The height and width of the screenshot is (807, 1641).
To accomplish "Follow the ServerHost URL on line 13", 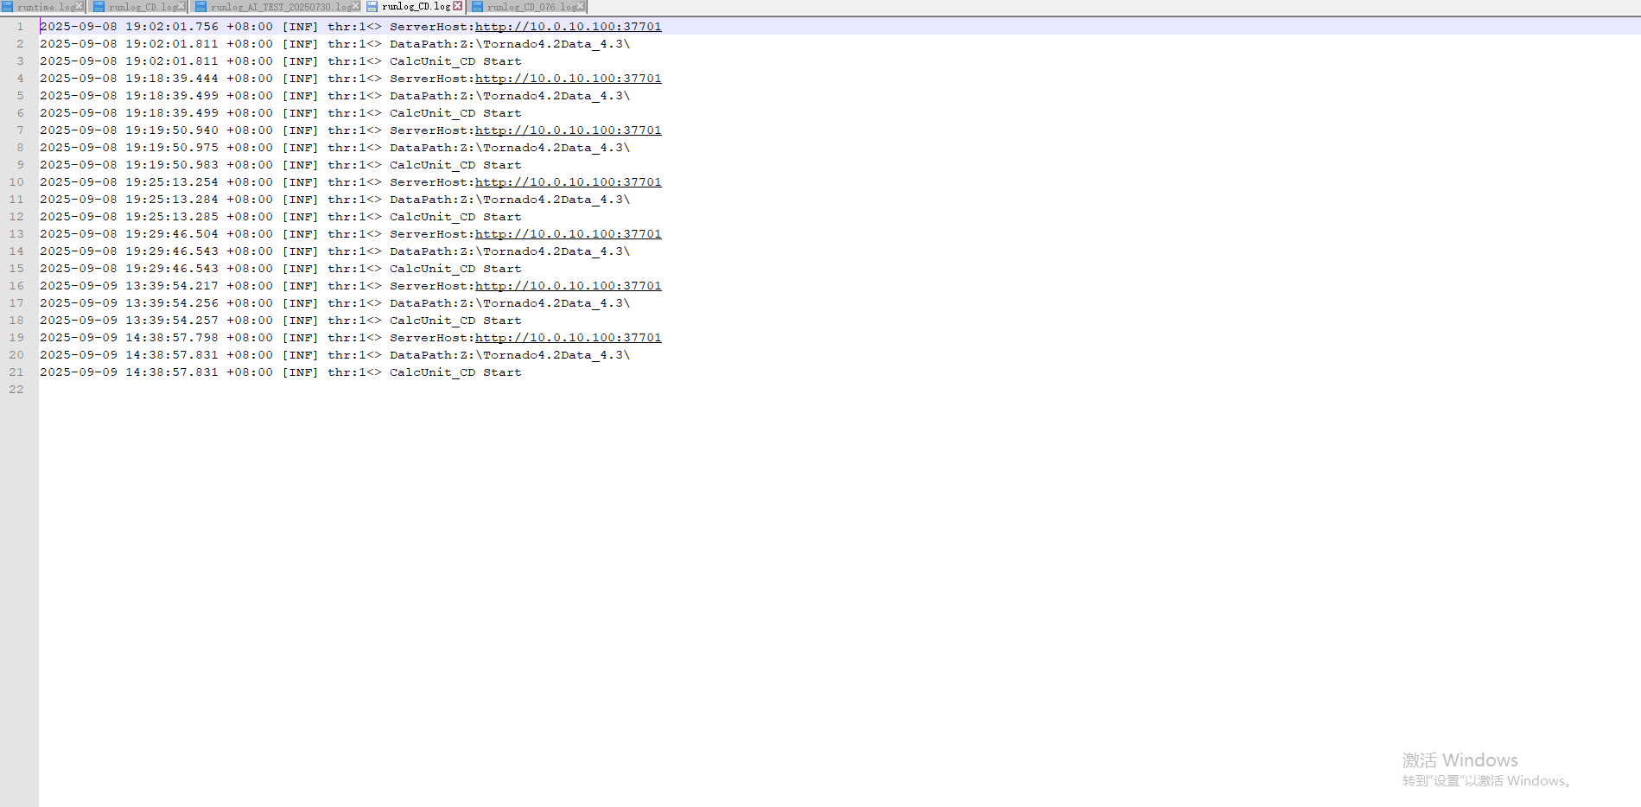I will point(568,234).
